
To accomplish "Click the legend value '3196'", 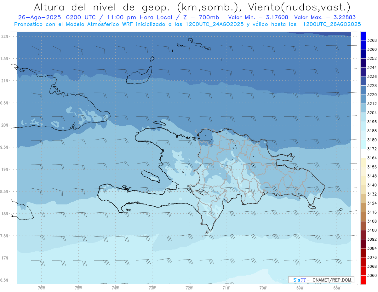I will pyautogui.click(x=372, y=122).
